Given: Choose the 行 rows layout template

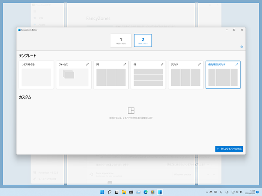Looking at the screenshot, I should (148, 75).
